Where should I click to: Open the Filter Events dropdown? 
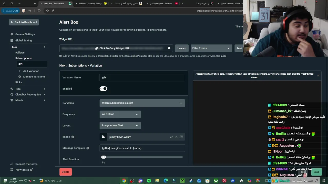tap(211, 48)
